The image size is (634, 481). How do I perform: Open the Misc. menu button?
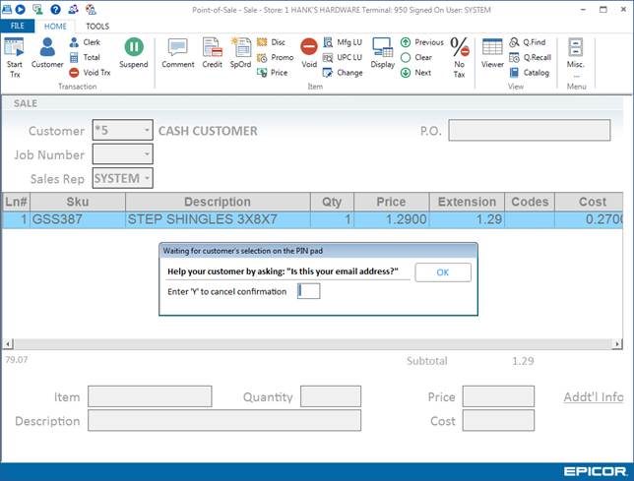[576, 53]
